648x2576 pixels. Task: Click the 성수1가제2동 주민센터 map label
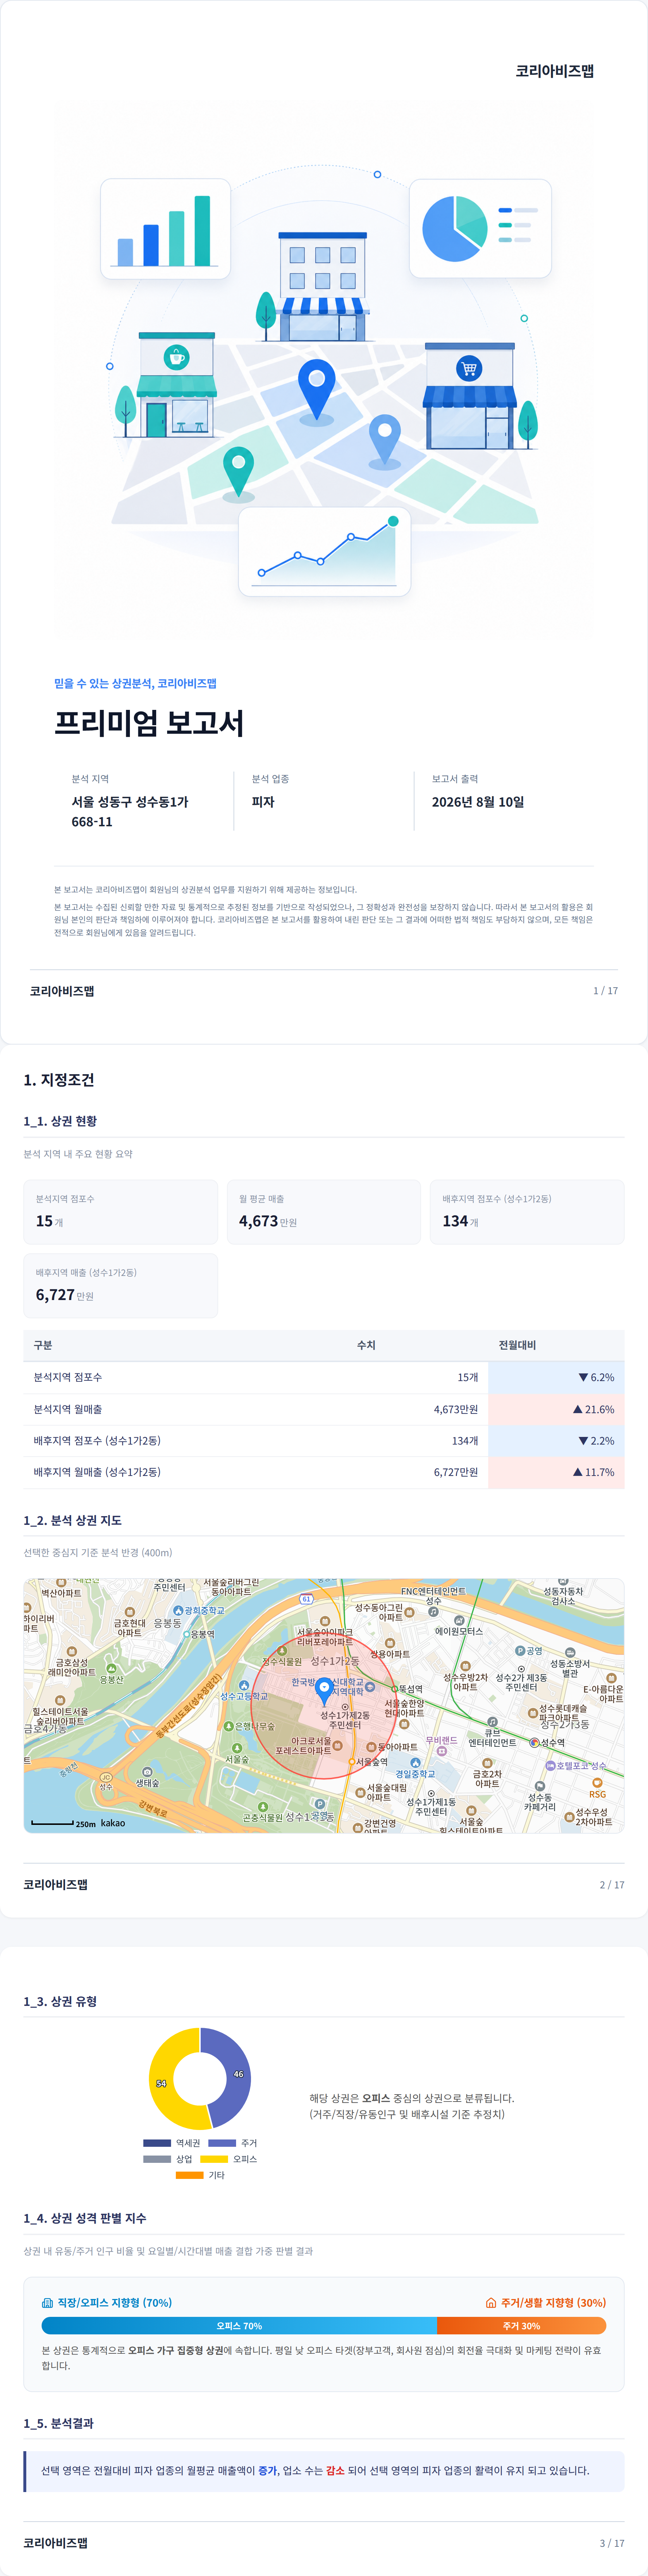click(345, 1720)
